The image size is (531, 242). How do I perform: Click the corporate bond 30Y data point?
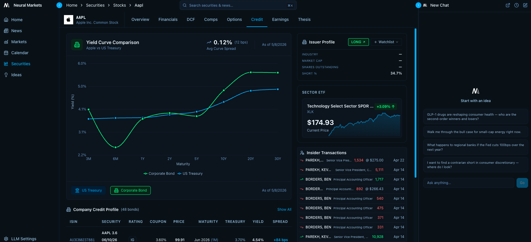(278, 73)
